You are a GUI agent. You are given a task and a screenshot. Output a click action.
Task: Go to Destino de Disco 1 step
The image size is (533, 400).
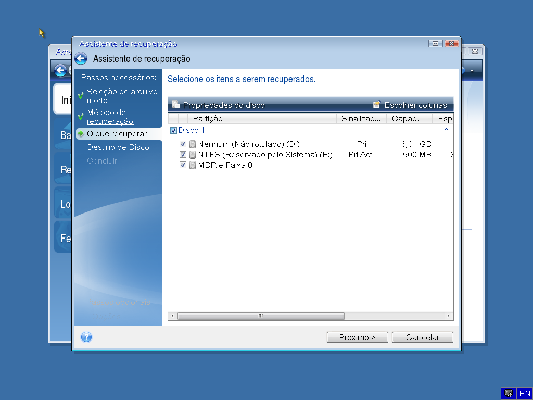122,147
